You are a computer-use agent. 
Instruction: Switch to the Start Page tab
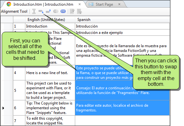coord(104,4)
